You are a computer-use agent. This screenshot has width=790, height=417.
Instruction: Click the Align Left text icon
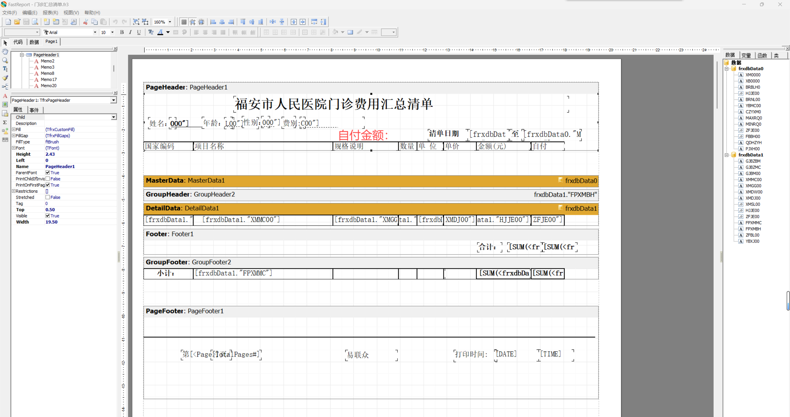pyautogui.click(x=196, y=32)
